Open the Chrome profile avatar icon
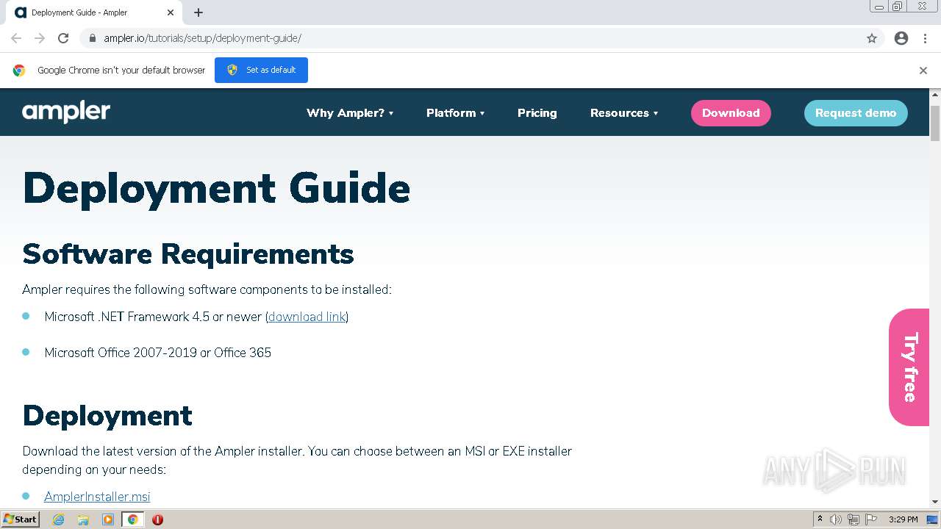This screenshot has height=529, width=941. tap(901, 38)
